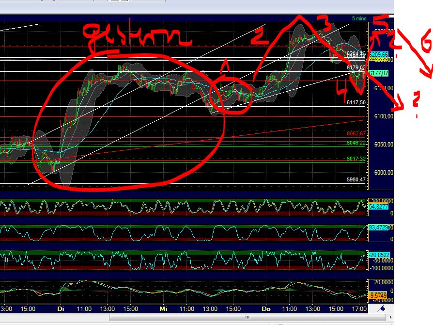Click the horizontal scrollbar slider at the bottom
This screenshot has width=433, height=325.
pos(247,318)
